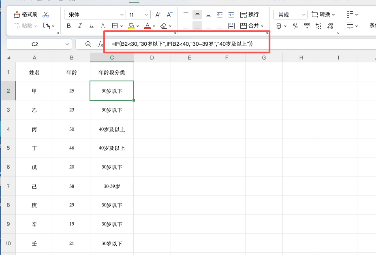Image resolution: width=376 pixels, height=255 pixels.
Task: Open the font color dropdown arrow
Action: click(154, 26)
